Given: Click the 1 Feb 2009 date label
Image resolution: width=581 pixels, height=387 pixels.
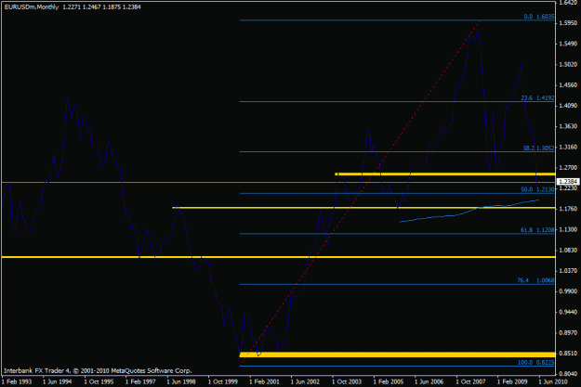Looking at the screenshot, I should [x=512, y=381].
